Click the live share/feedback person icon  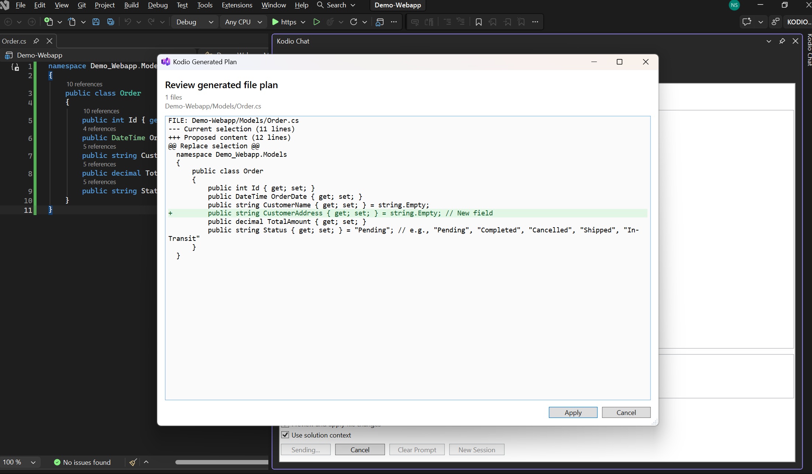click(775, 22)
